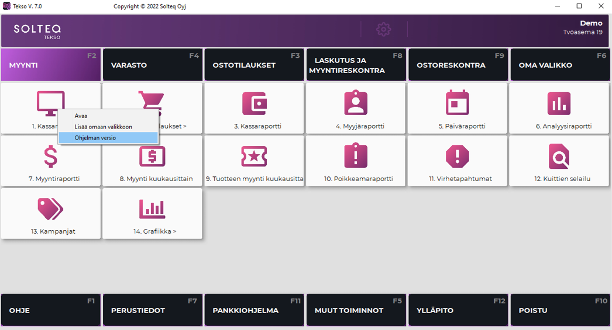Image resolution: width=612 pixels, height=330 pixels.
Task: Open the Myyjäraportti badge icon
Action: pos(356,103)
